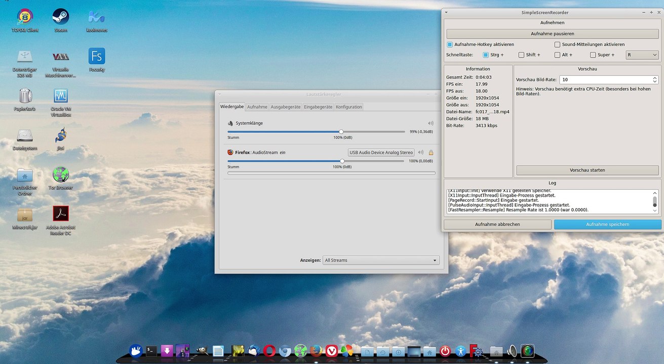664x364 pixels.
Task: Toggle Aufnahme-Hotkey aktivieren checkbox
Action: 450,44
